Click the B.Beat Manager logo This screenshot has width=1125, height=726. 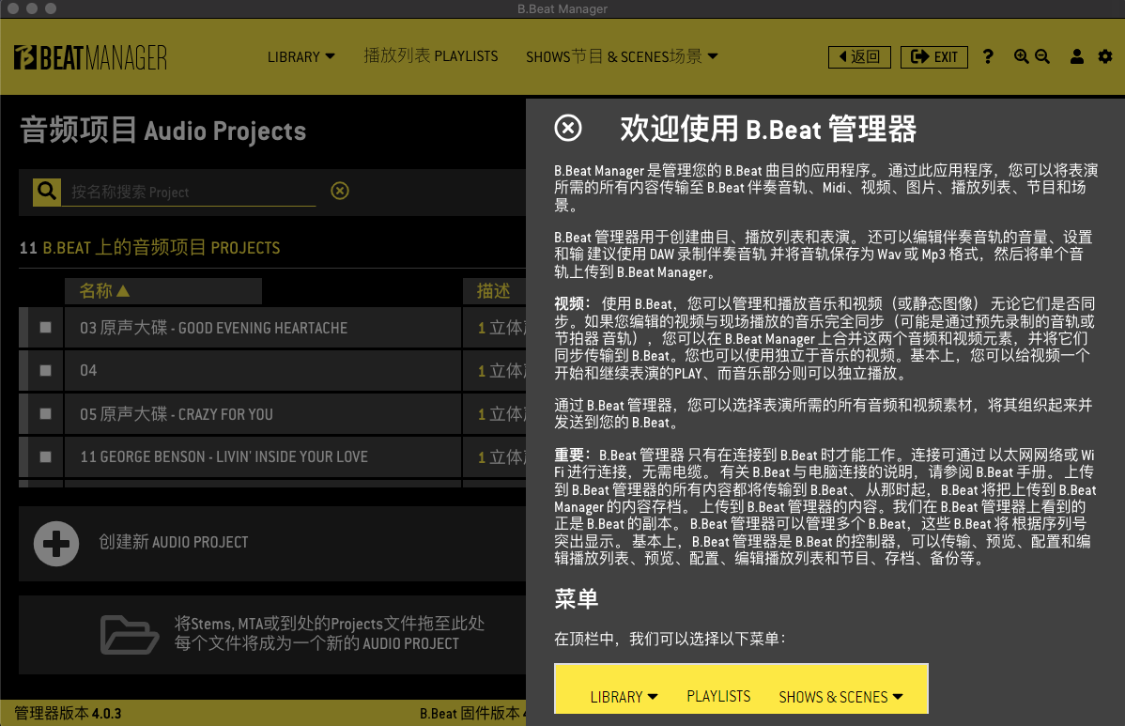coord(90,57)
